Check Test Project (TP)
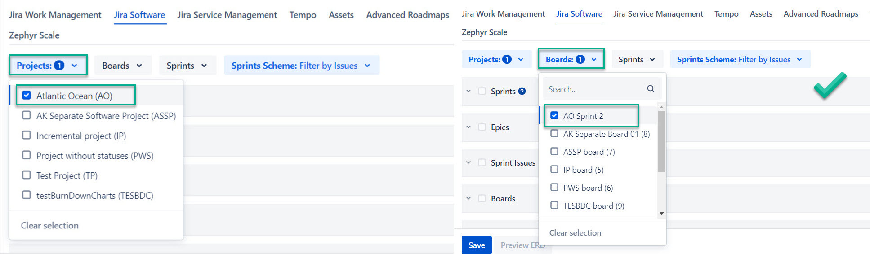This screenshot has width=870, height=254. pyautogui.click(x=27, y=175)
